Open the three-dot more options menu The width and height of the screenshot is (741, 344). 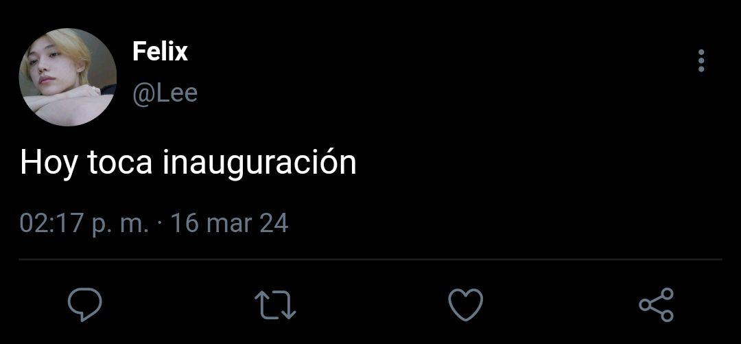[x=701, y=60]
